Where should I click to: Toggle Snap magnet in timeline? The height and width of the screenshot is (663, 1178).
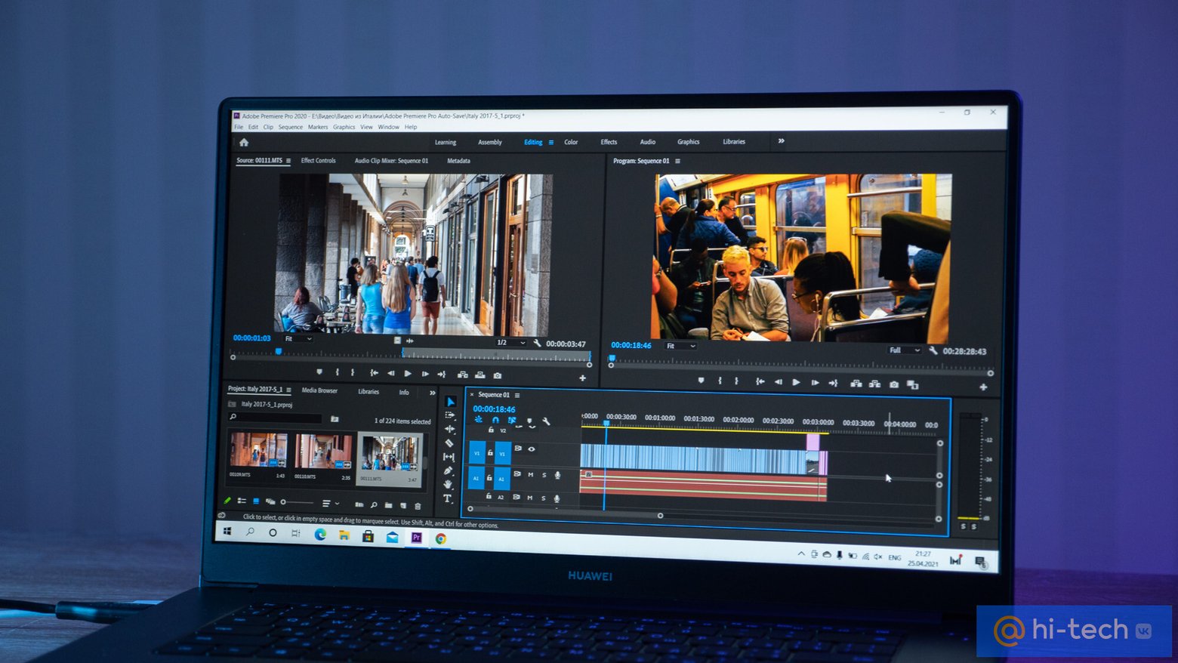[495, 420]
